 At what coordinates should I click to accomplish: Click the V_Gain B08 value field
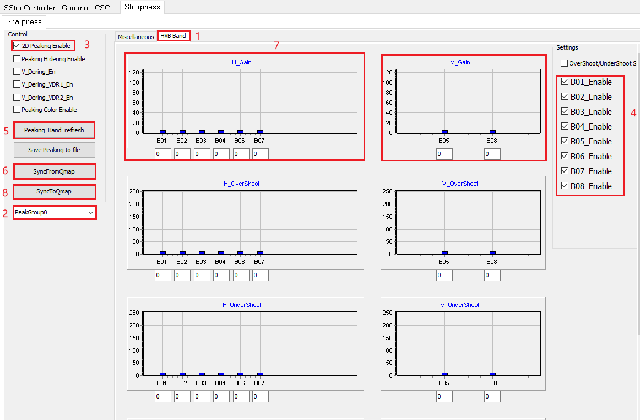(492, 154)
